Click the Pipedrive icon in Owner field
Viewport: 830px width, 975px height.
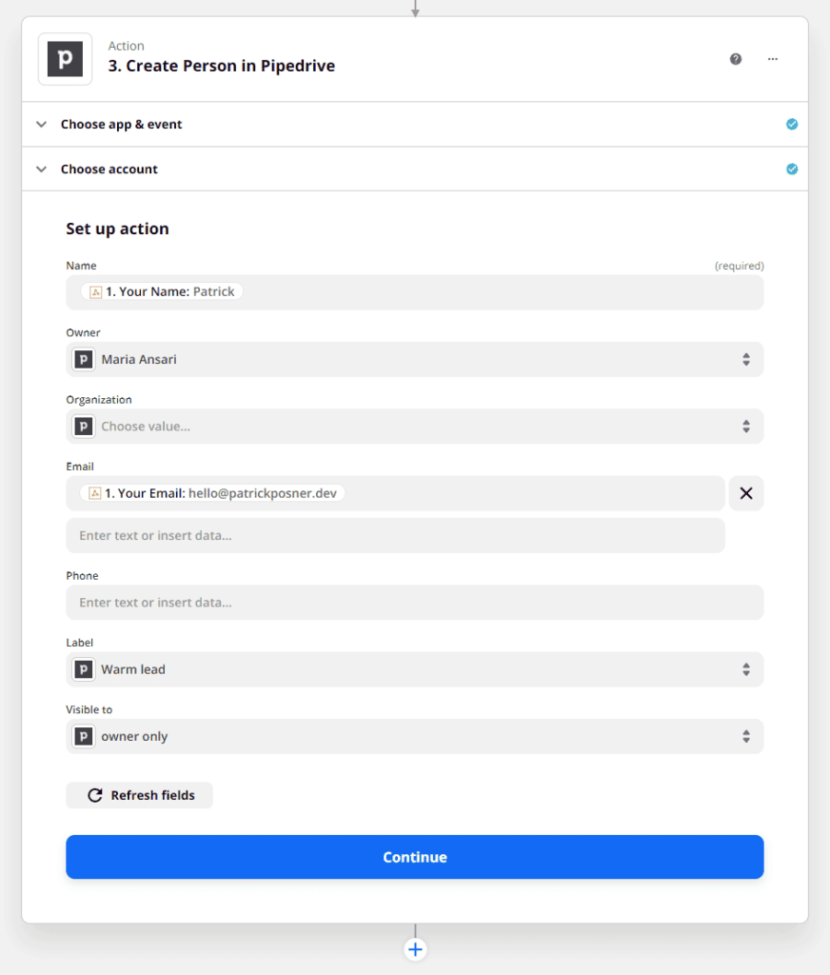tap(84, 359)
